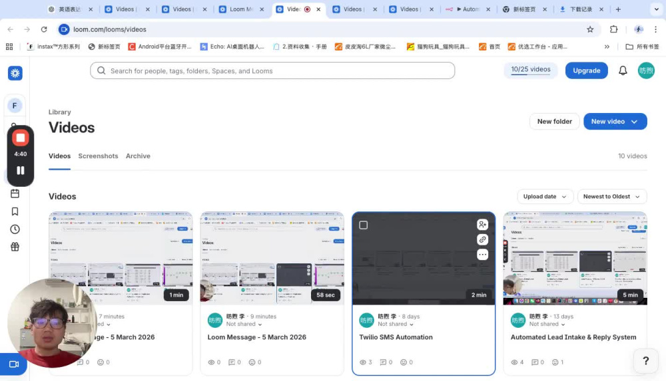Viewport: 666px width, 381px height.
Task: Click the camera record button bottom-left
Action: click(13, 364)
